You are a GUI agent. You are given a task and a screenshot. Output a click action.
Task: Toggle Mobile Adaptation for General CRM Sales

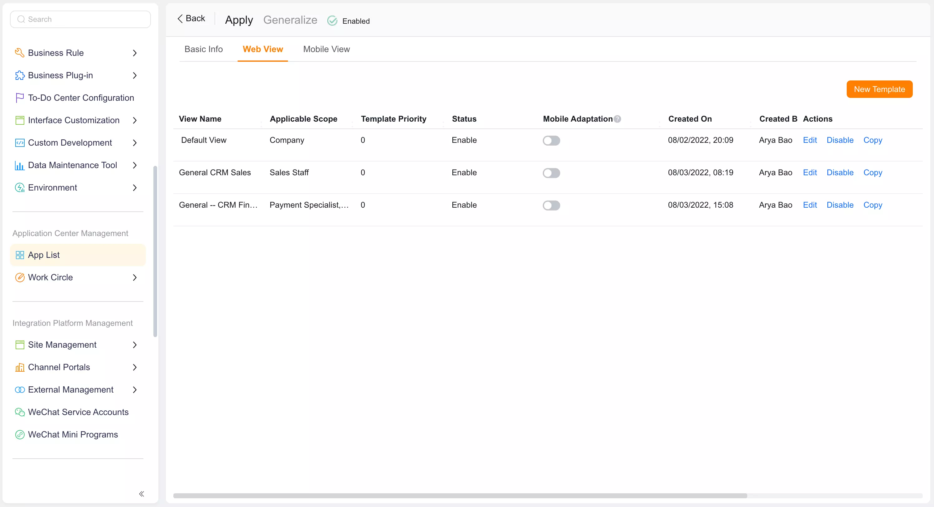point(551,173)
